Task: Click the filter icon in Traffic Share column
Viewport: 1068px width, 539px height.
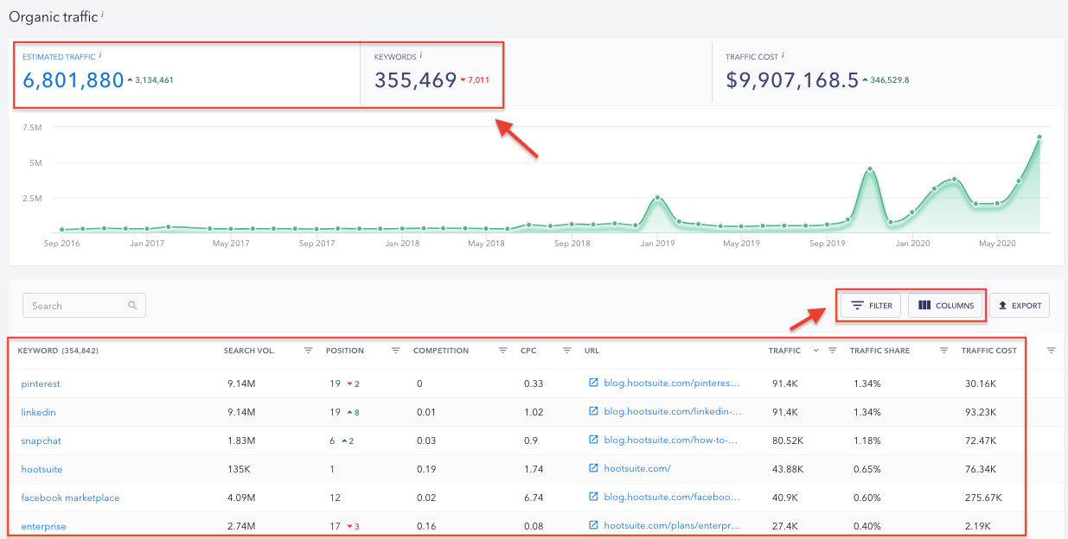Action: point(943,351)
